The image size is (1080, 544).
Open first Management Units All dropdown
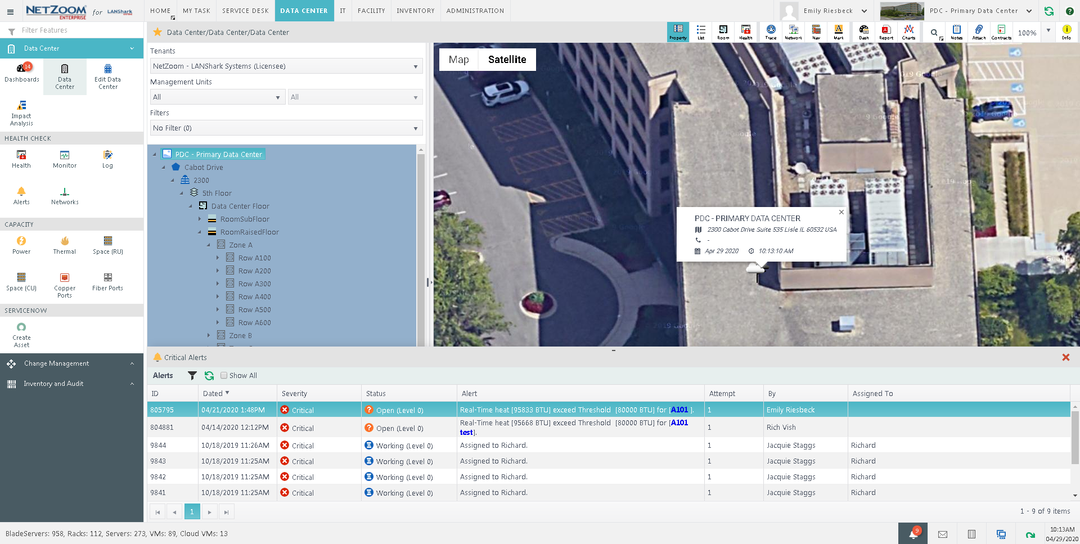click(218, 97)
